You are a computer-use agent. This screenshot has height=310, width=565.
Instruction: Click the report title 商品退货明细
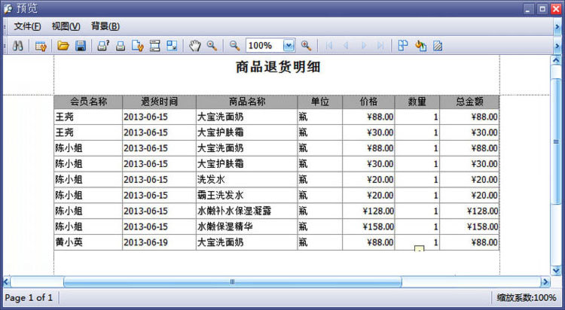tap(278, 67)
